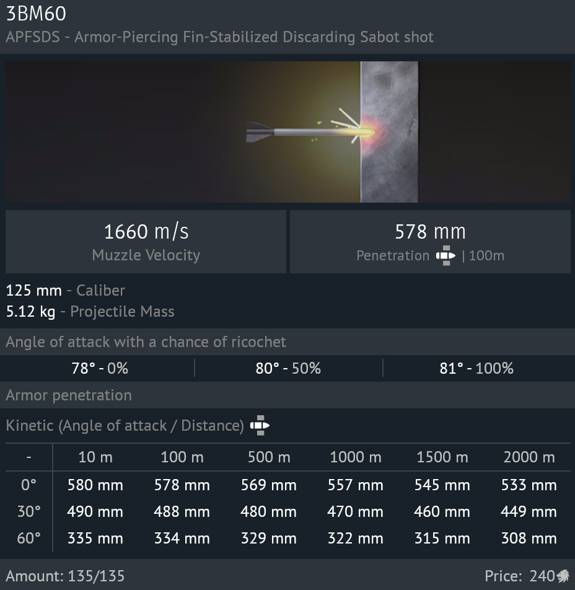This screenshot has height=590, width=575.
Task: Click the 3BM60 shell title
Action: tap(36, 14)
